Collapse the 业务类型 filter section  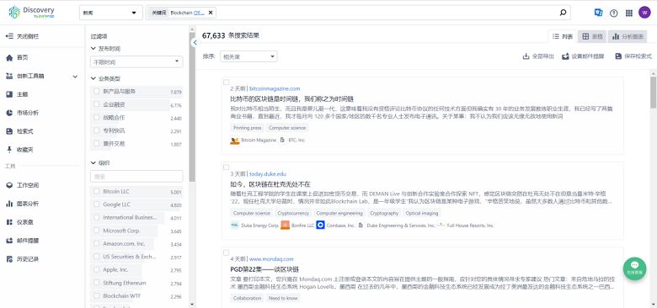[93, 78]
